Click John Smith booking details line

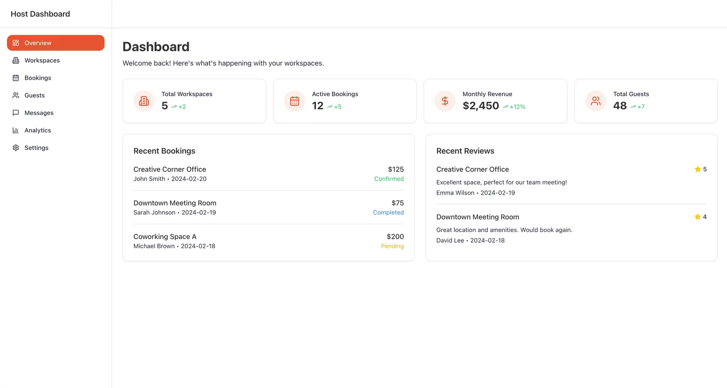click(170, 179)
